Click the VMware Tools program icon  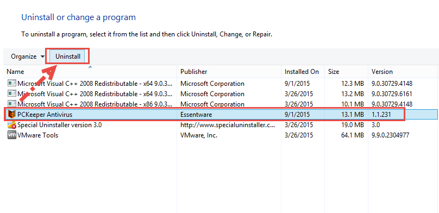(12, 135)
